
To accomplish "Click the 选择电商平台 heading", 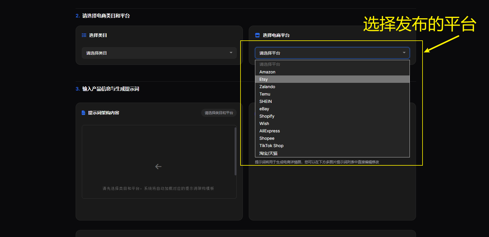I will coord(276,35).
